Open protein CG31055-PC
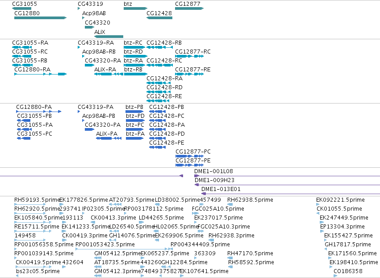 (34, 134)
